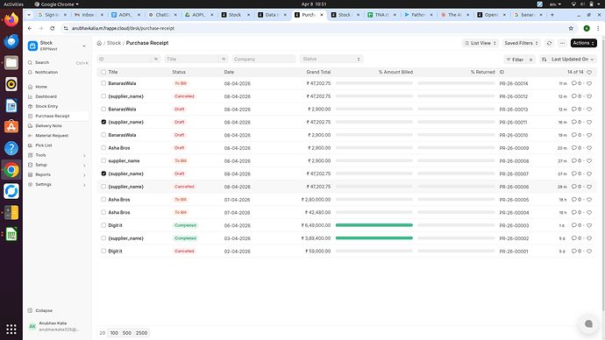Tick the checkbox for supplier_name PR-26-00008
605x340 pixels.
103,160
